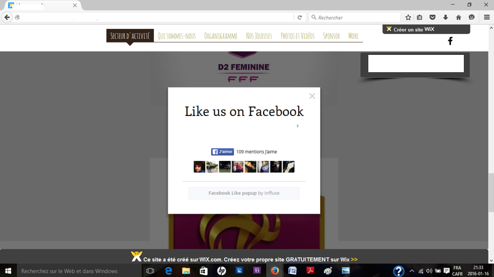This screenshot has height=277, width=494.
Task: Open the network Wi-Fi tray icon
Action: click(x=421, y=271)
